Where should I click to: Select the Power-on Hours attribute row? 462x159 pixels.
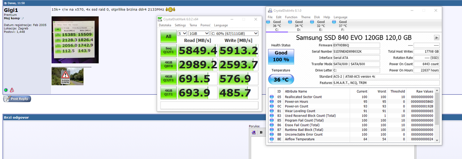351,101
